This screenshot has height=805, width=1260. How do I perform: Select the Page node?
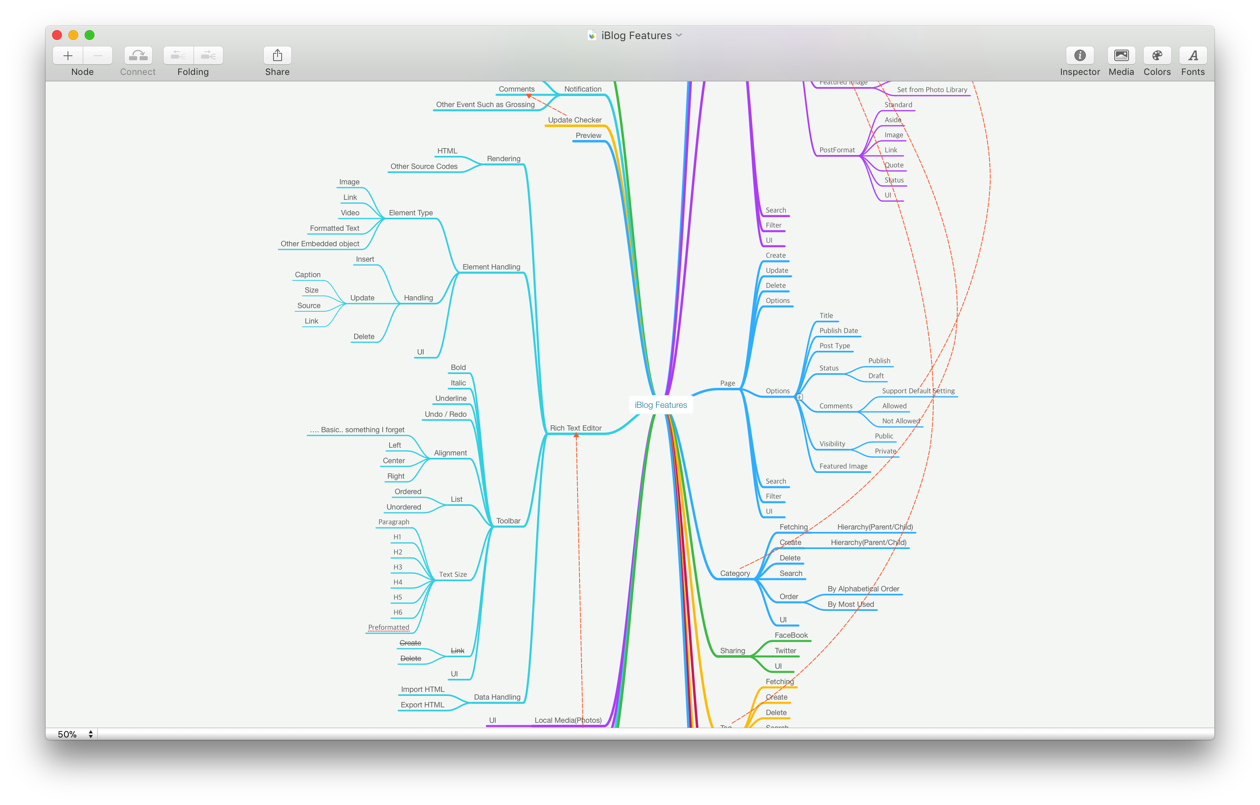pos(728,383)
